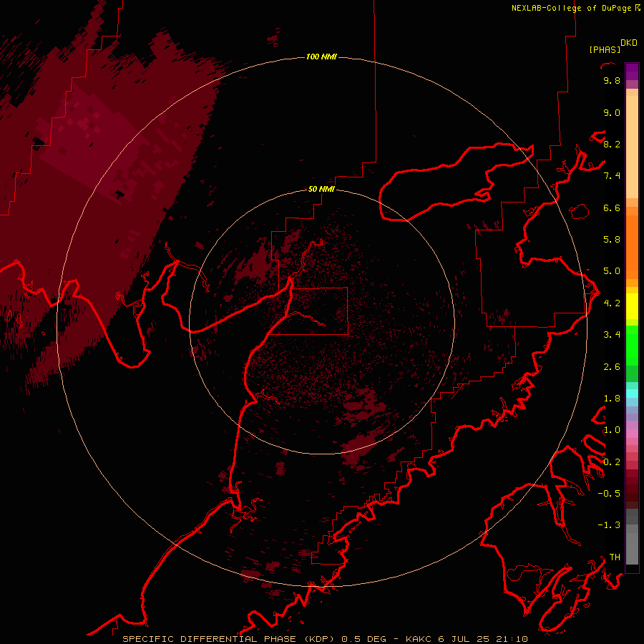Click the 5.8 scale value
Viewport: 644px width, 644px height.
(x=612, y=240)
